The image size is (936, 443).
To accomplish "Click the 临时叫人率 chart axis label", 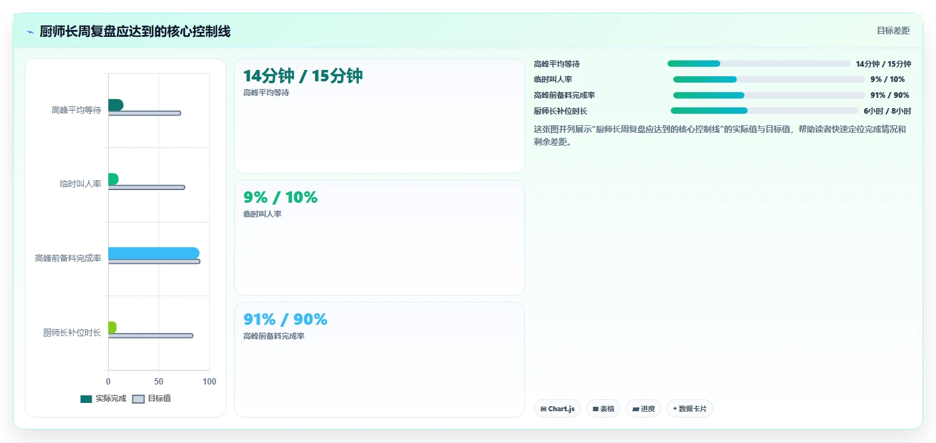I will [x=81, y=184].
